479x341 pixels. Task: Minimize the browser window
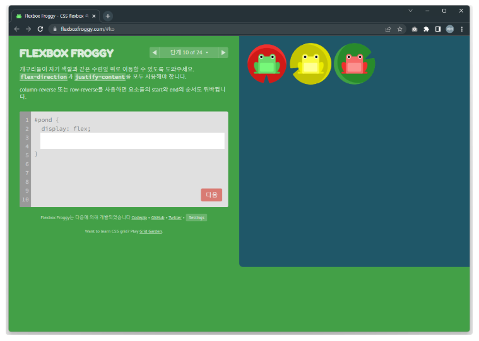coord(427,11)
